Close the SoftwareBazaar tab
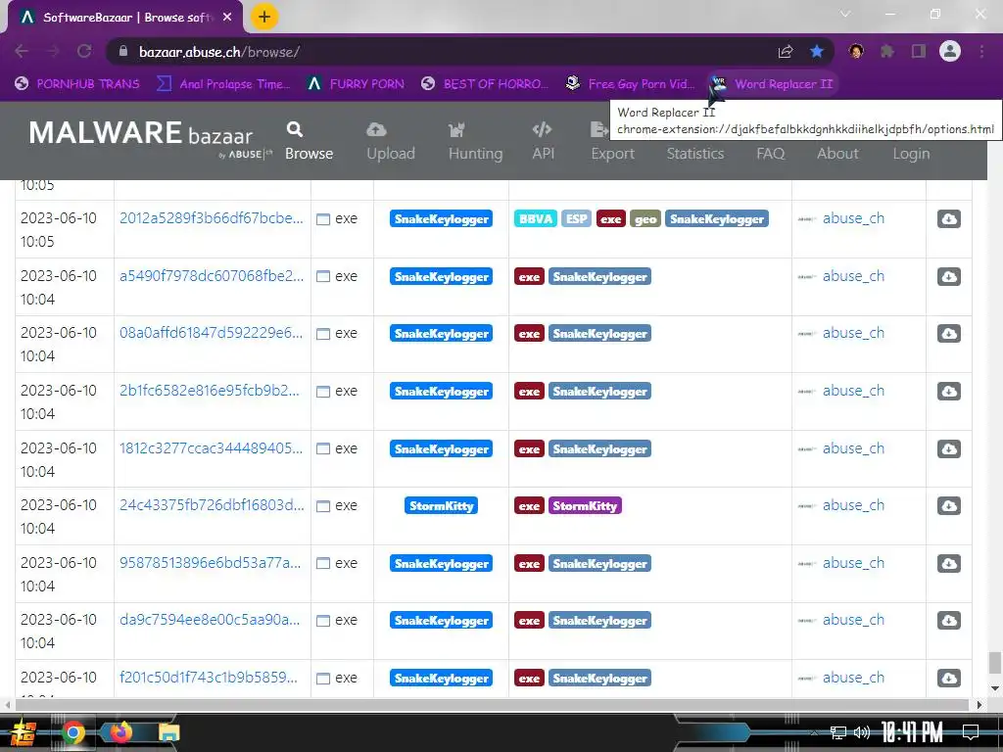This screenshot has height=752, width=1003. pyautogui.click(x=227, y=18)
